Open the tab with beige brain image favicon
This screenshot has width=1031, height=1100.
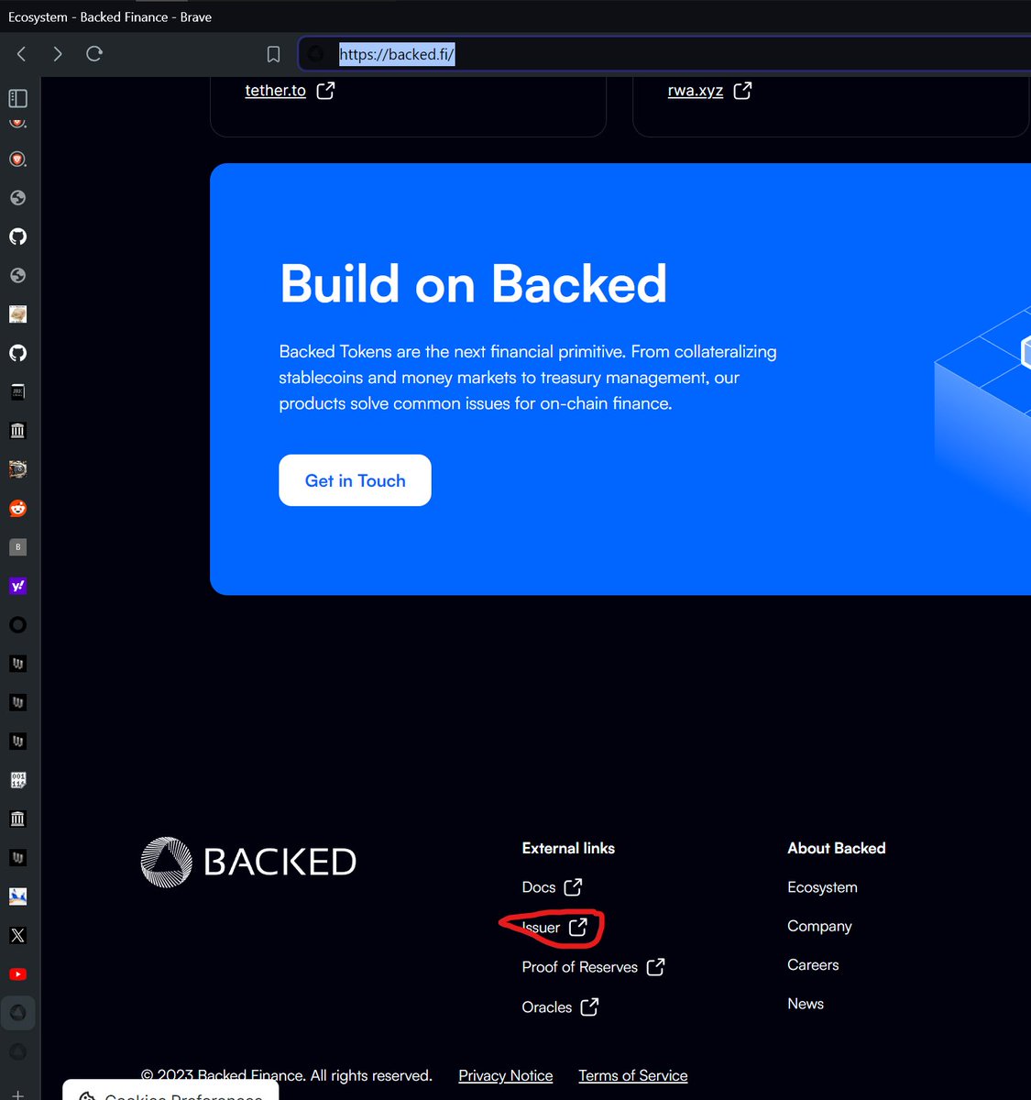tap(17, 314)
